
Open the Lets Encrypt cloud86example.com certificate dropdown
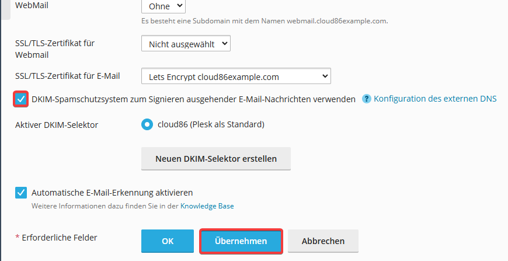[236, 76]
